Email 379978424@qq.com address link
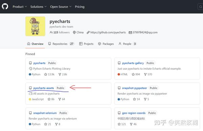 (145, 32)
